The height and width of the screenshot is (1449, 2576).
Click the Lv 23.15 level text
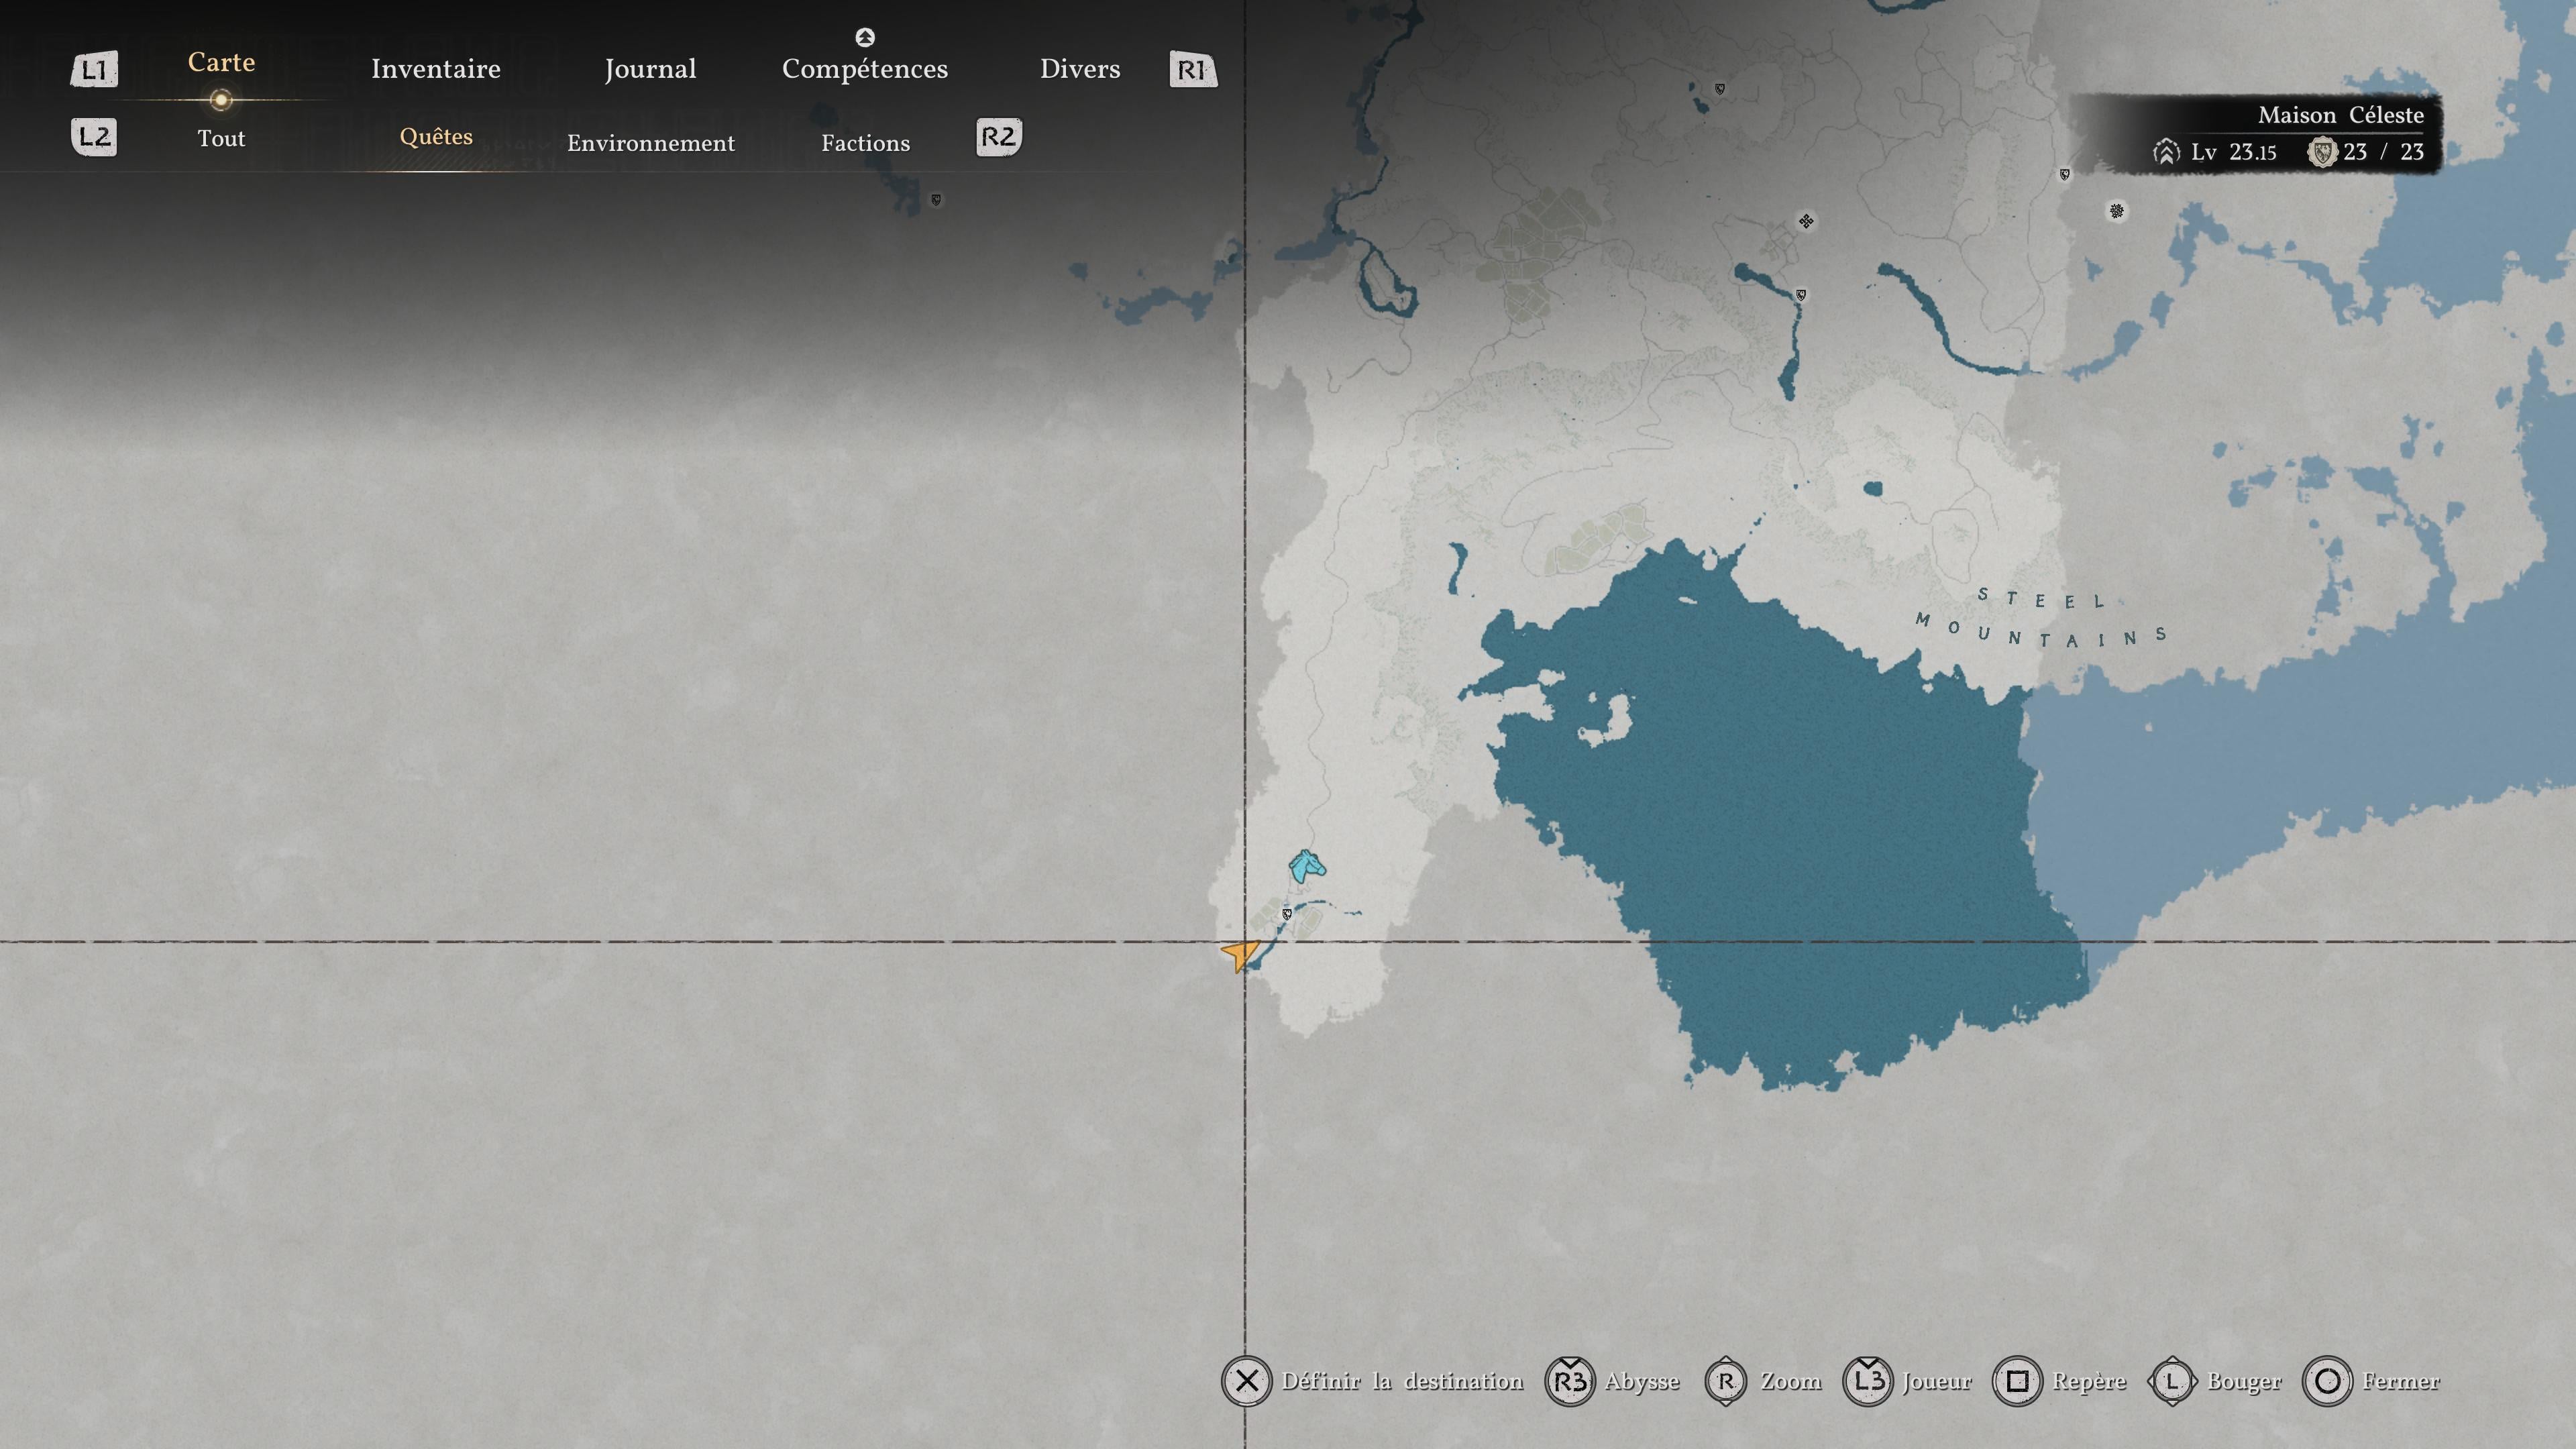2234,152
